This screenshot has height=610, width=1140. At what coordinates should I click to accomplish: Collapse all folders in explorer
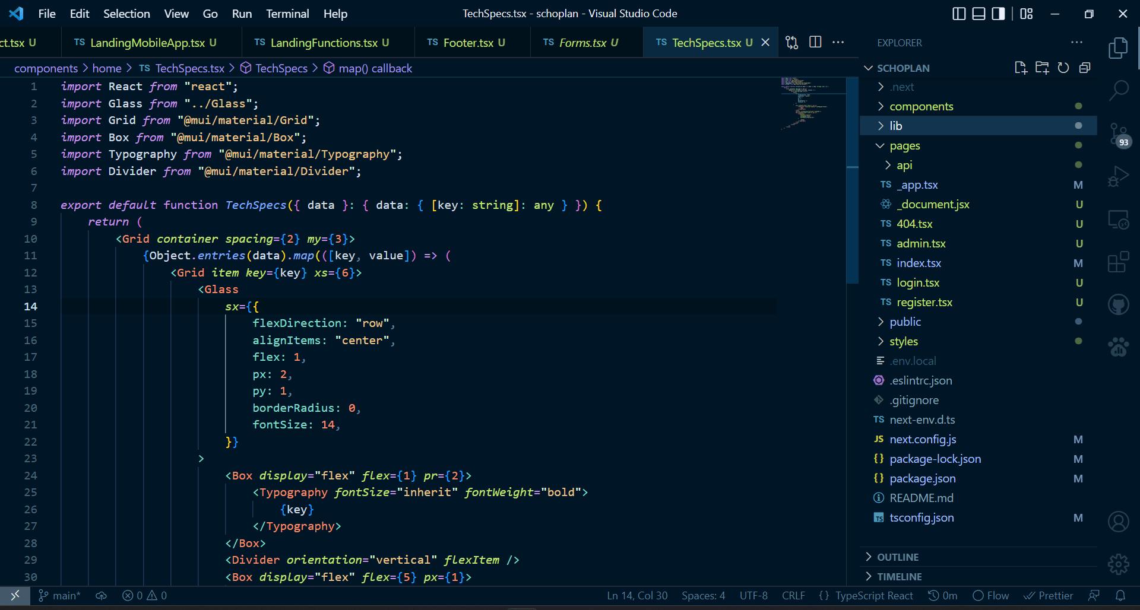[1085, 68]
